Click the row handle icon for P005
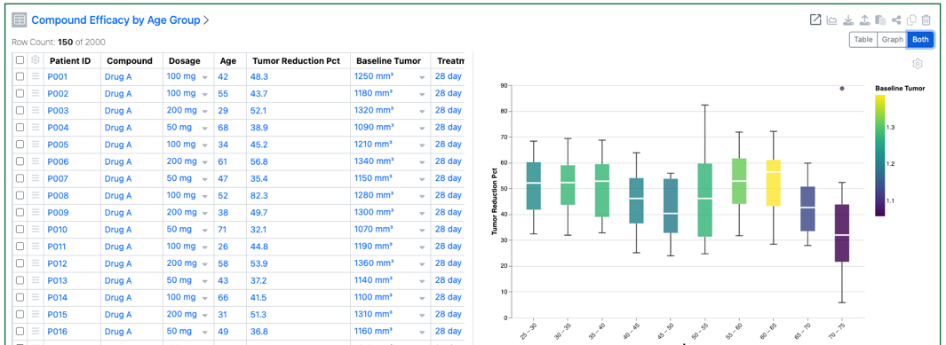The height and width of the screenshot is (345, 946). click(x=36, y=145)
